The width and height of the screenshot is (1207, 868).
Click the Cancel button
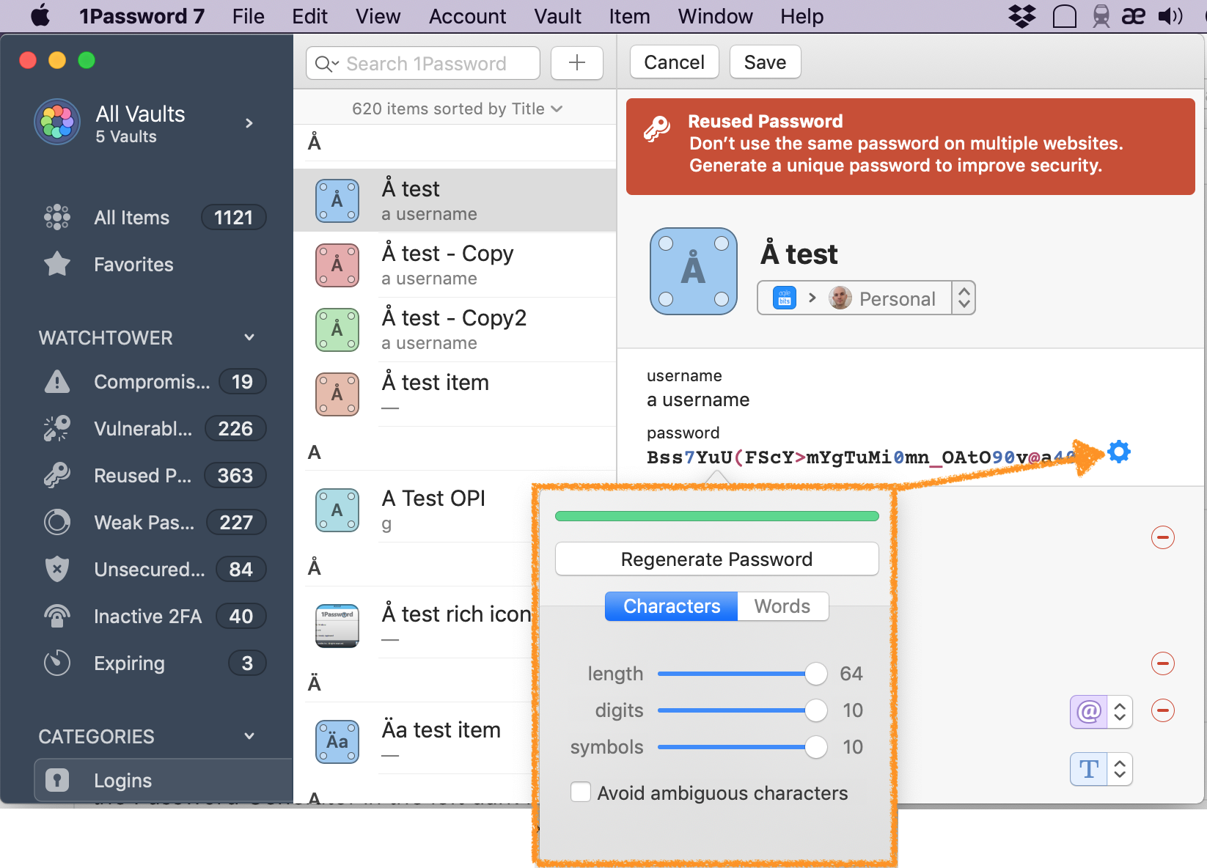[x=674, y=62]
